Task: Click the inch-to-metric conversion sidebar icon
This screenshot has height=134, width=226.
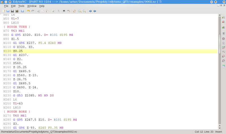Action: coord(223,56)
